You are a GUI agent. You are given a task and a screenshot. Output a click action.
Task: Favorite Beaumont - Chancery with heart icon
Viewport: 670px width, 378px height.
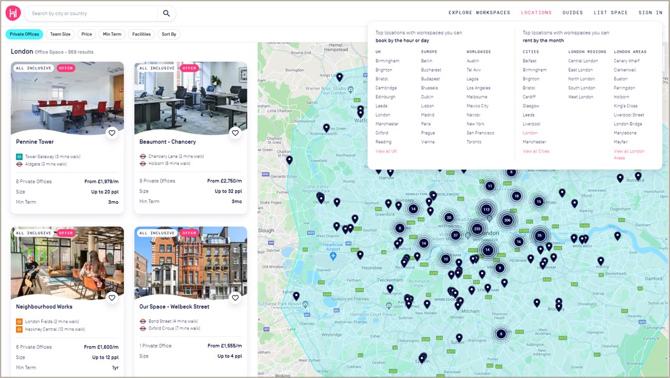[x=235, y=133]
